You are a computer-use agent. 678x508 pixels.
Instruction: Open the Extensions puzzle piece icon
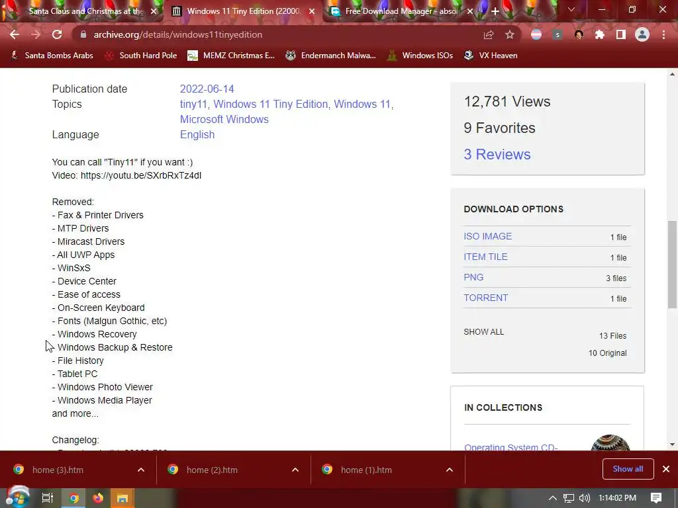tap(600, 34)
